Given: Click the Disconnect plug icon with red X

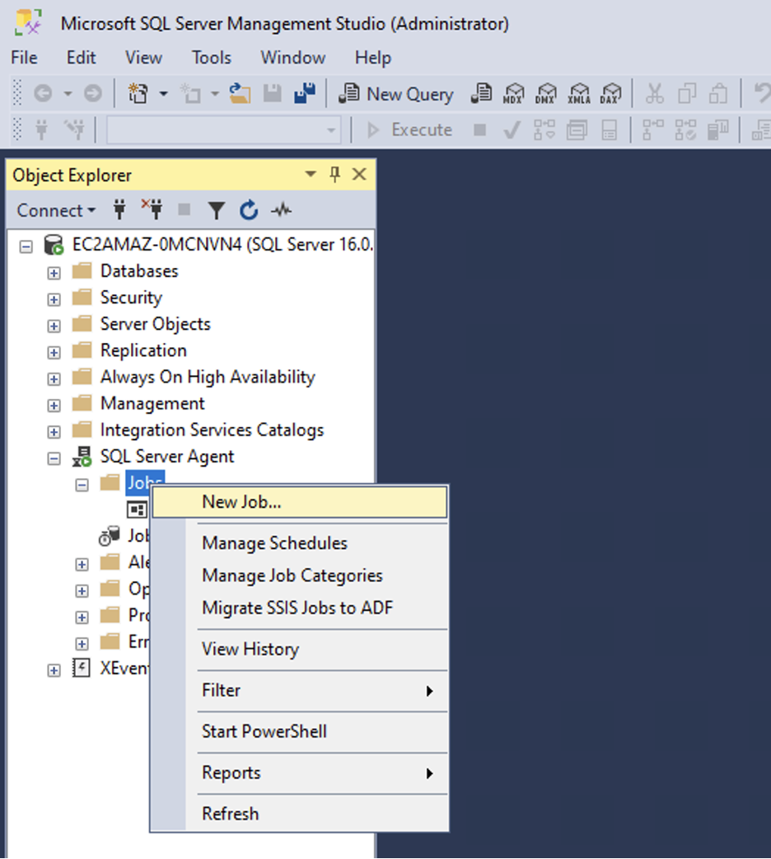Looking at the screenshot, I should click(152, 210).
